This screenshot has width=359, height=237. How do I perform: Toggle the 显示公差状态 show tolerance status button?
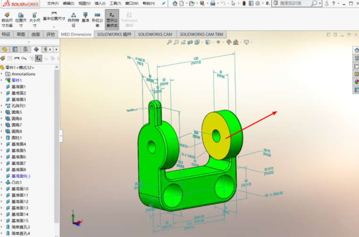click(112, 20)
